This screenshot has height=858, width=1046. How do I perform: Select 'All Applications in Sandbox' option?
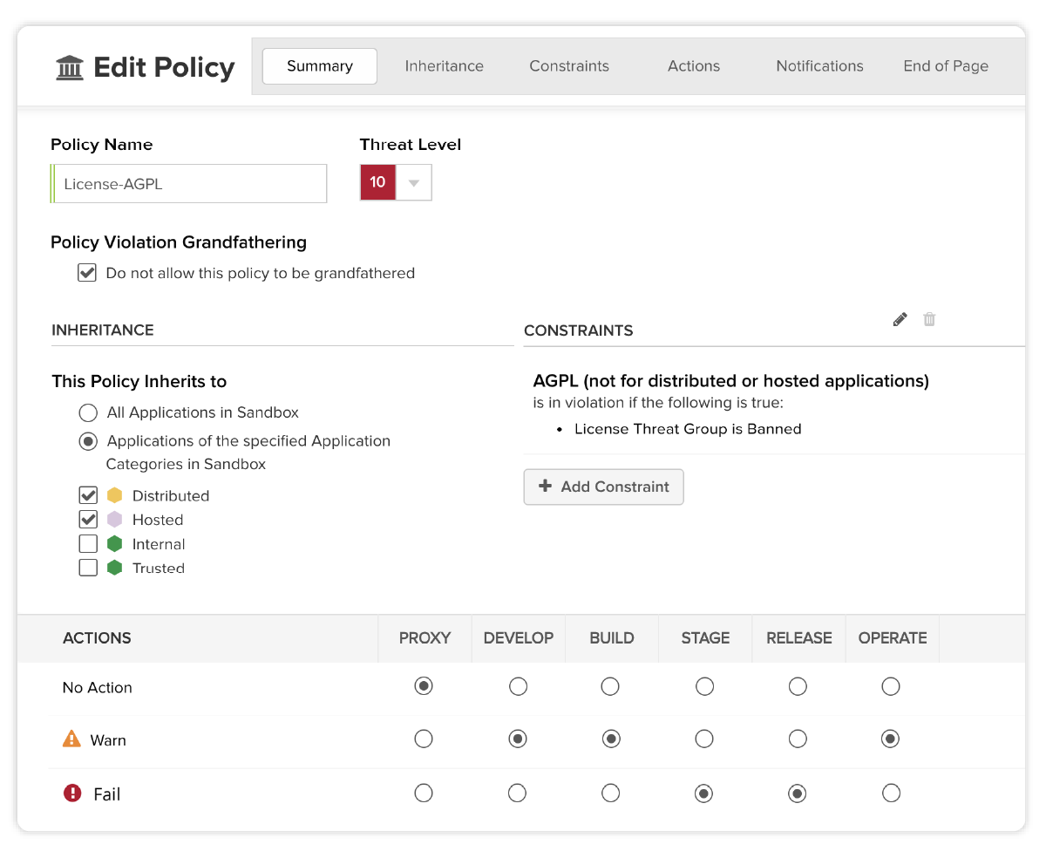click(88, 412)
